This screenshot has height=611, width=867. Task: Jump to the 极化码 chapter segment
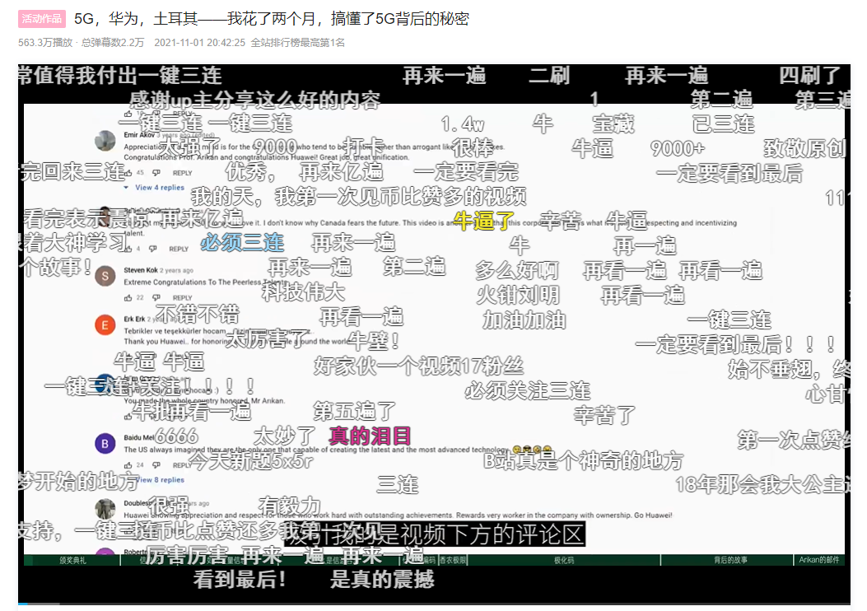tap(564, 560)
